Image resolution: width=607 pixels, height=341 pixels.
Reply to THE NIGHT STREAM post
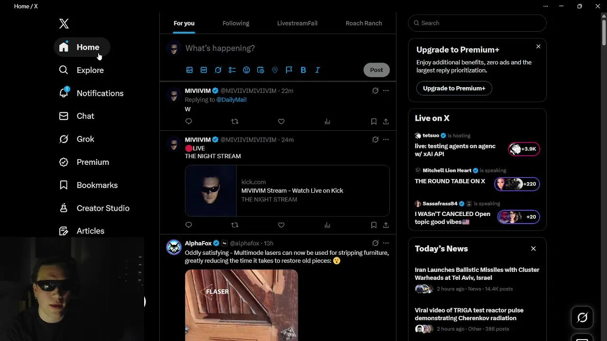point(189,225)
